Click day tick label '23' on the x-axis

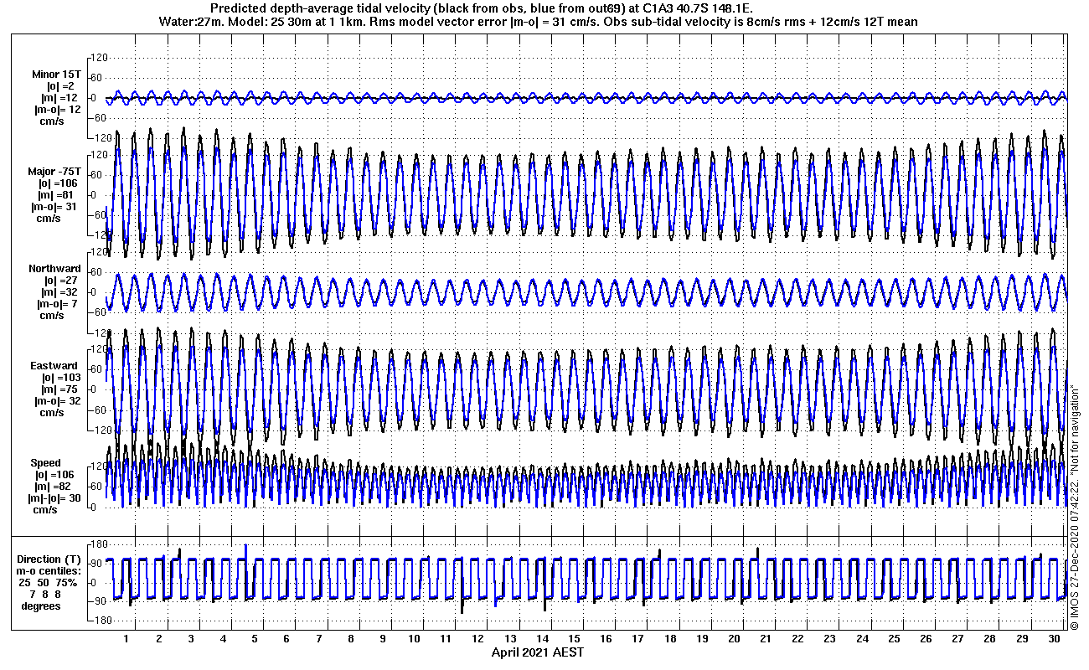pyautogui.click(x=831, y=639)
